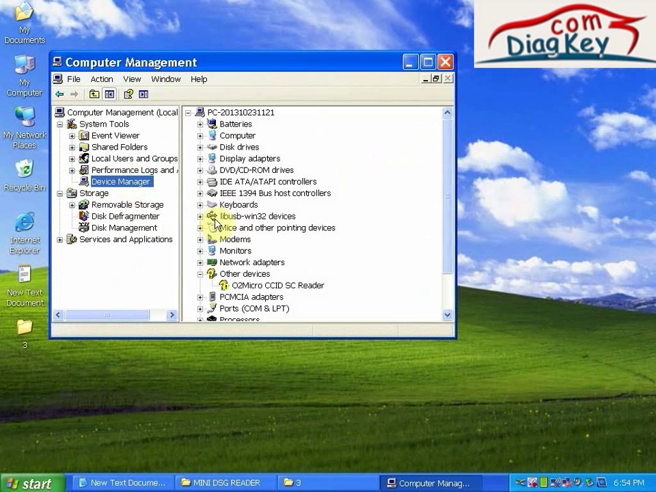Click the Other devices warning icon
The width and height of the screenshot is (656, 492).
(x=212, y=273)
